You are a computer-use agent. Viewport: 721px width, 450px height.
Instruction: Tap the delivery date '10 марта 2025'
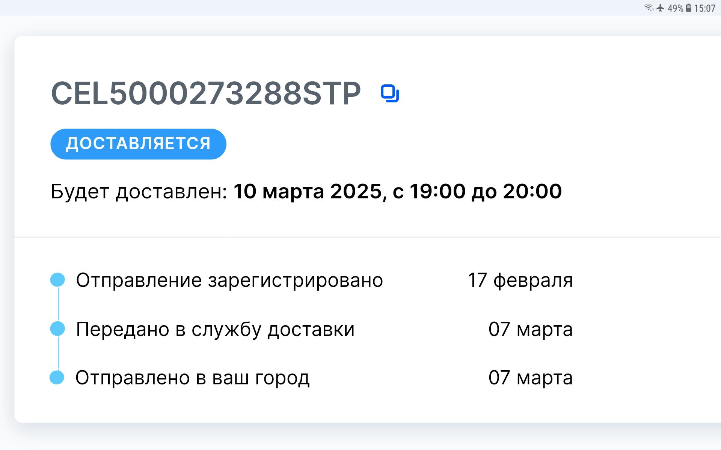click(x=308, y=191)
